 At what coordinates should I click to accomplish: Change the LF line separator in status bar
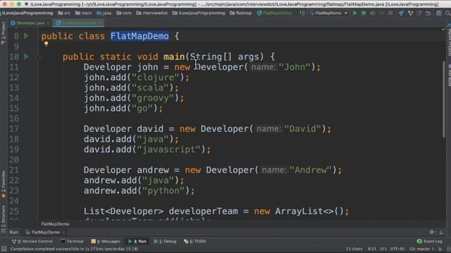click(383, 249)
